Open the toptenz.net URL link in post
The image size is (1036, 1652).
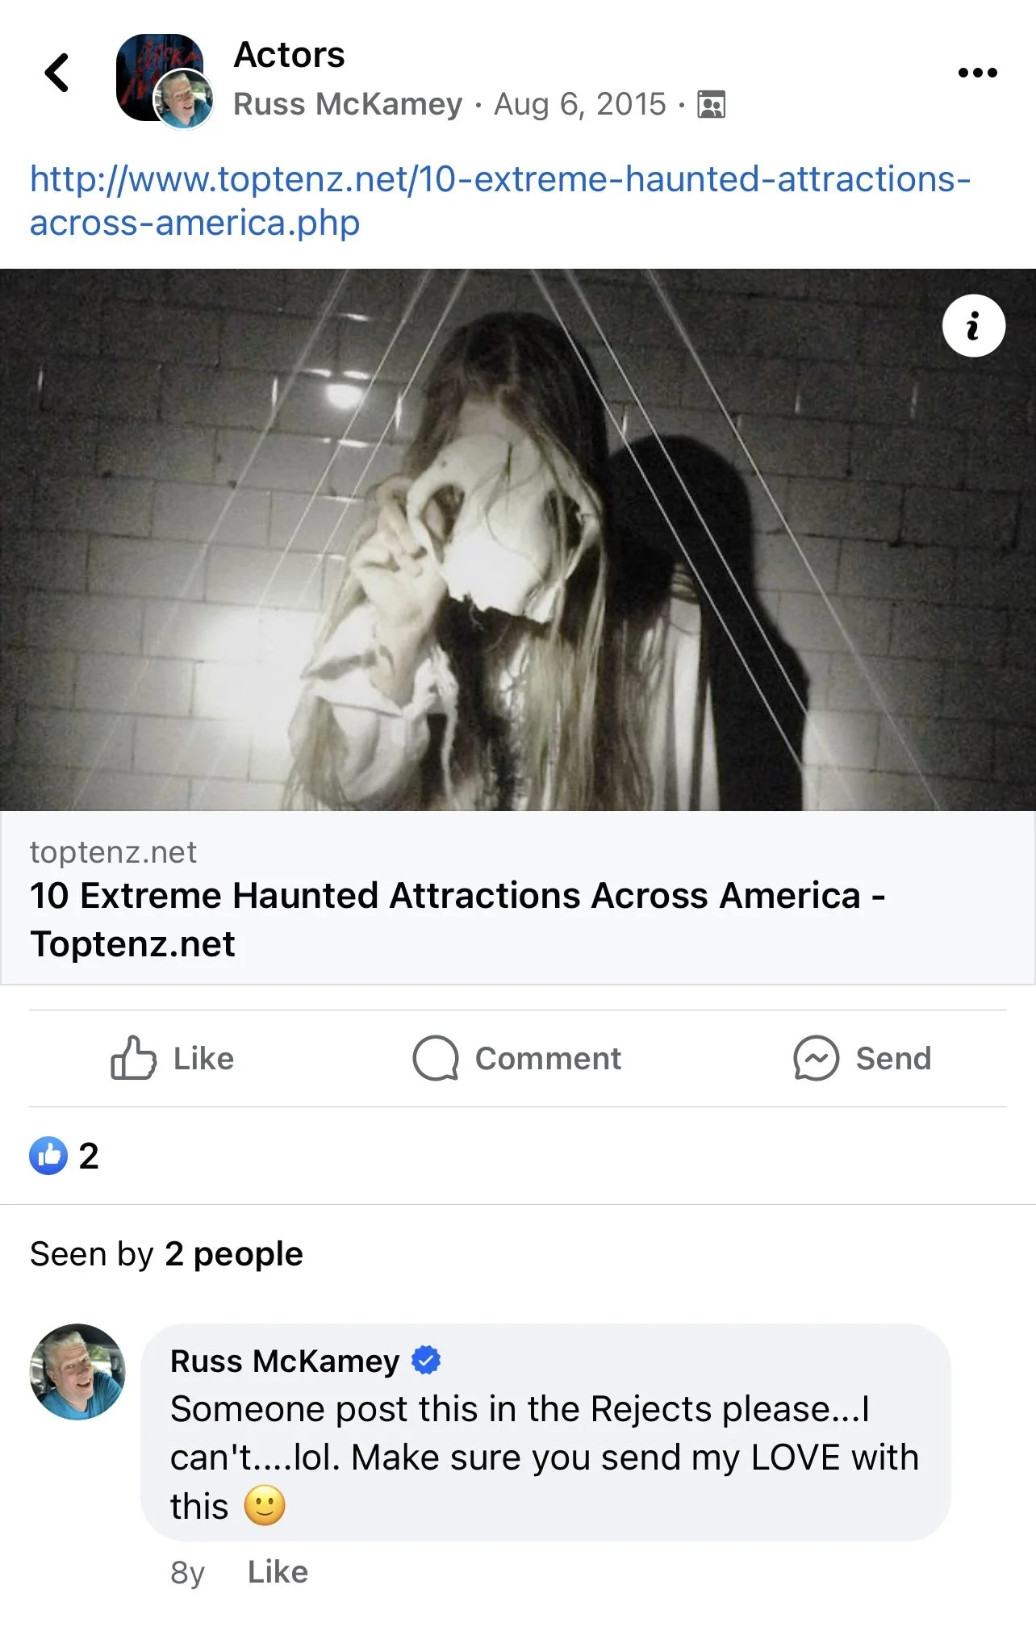point(500,200)
